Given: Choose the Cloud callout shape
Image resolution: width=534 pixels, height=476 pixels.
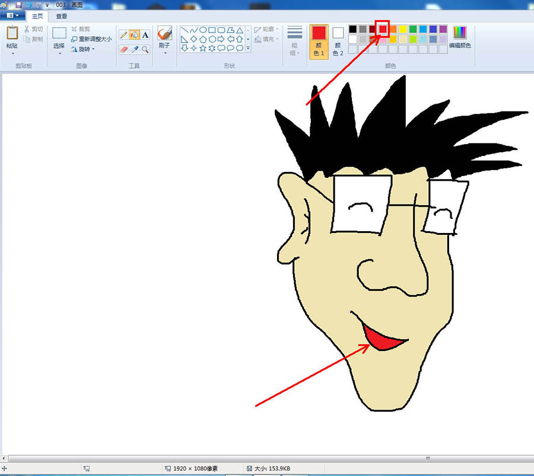Looking at the screenshot, I should [x=240, y=48].
